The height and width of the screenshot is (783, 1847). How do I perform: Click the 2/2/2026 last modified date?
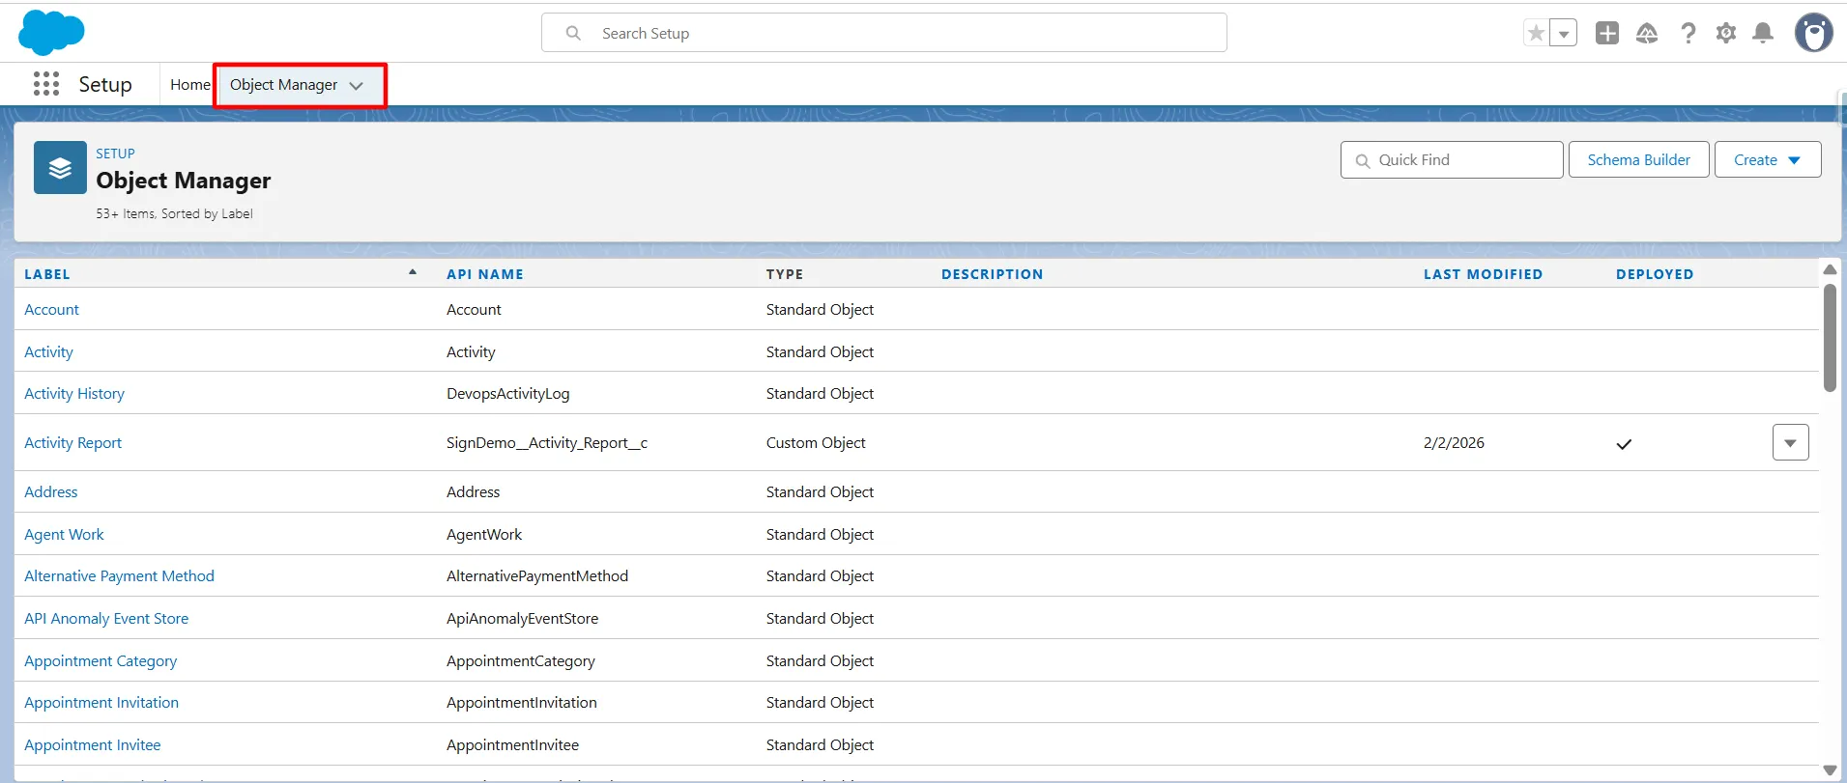[x=1454, y=443]
